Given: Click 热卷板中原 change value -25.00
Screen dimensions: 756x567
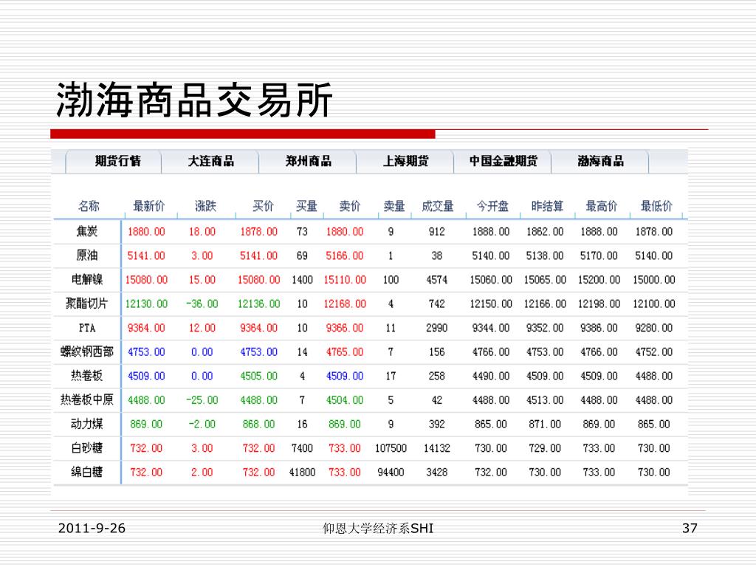Looking at the screenshot, I should (202, 401).
